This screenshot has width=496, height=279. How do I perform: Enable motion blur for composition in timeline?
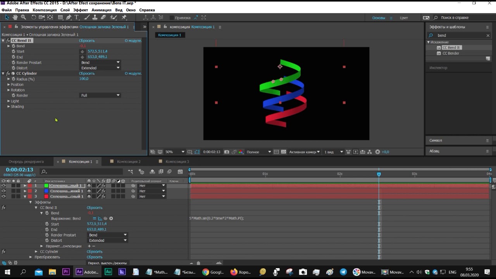click(x=169, y=172)
